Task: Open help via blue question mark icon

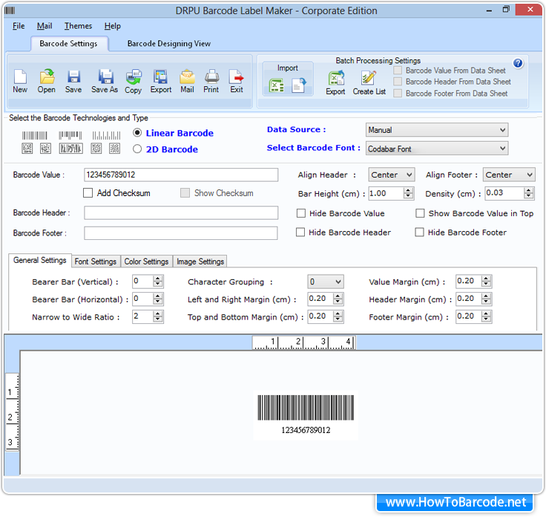Action: tap(518, 64)
